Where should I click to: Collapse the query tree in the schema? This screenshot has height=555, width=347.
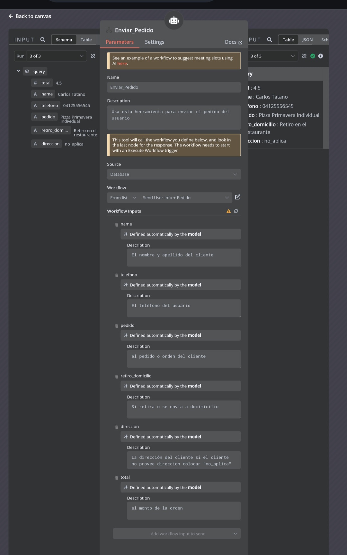(18, 71)
